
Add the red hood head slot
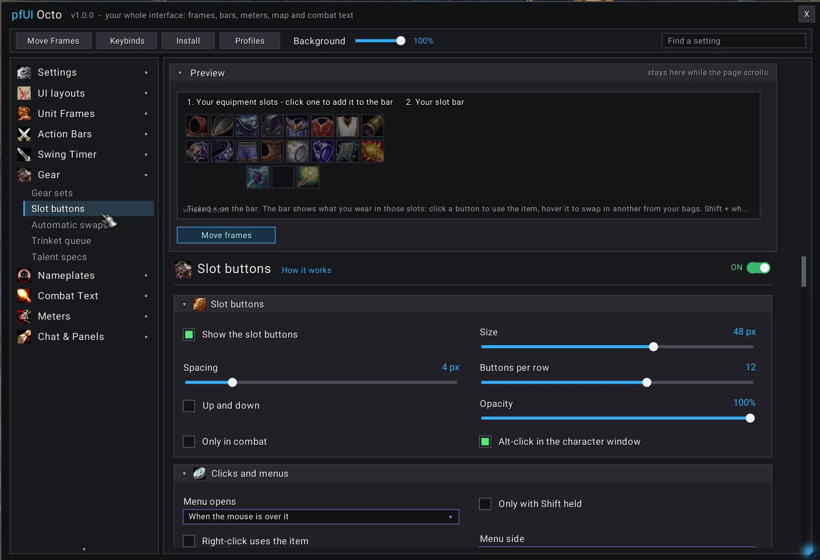(x=197, y=126)
